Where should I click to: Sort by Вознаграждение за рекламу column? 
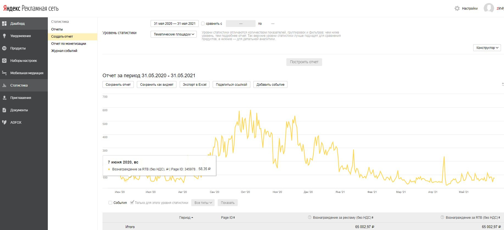[343, 218]
